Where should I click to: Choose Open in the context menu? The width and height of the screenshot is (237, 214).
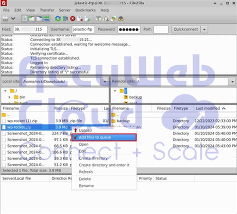pyautogui.click(x=104, y=144)
